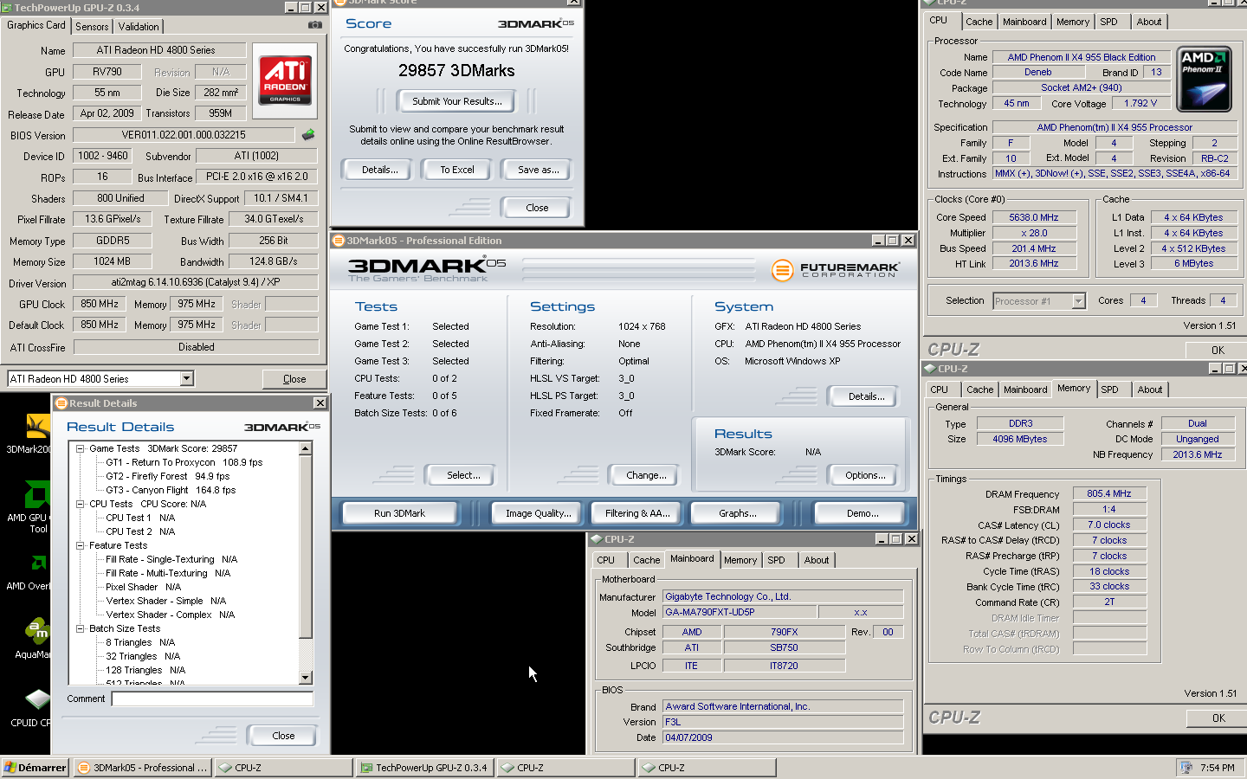
Task: Click Submit Your Results button
Action: pos(456,101)
